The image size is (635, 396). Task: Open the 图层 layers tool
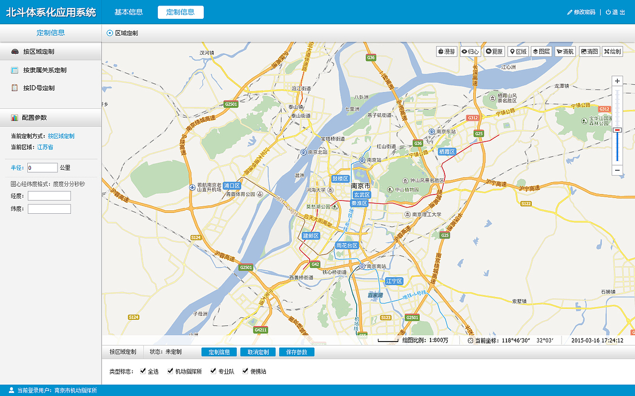[x=541, y=51]
